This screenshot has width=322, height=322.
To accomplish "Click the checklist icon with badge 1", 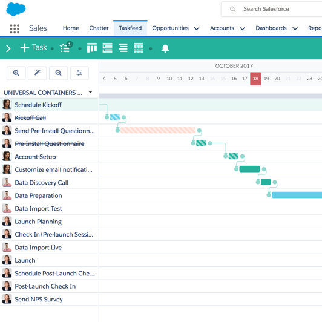I will coord(66,47).
